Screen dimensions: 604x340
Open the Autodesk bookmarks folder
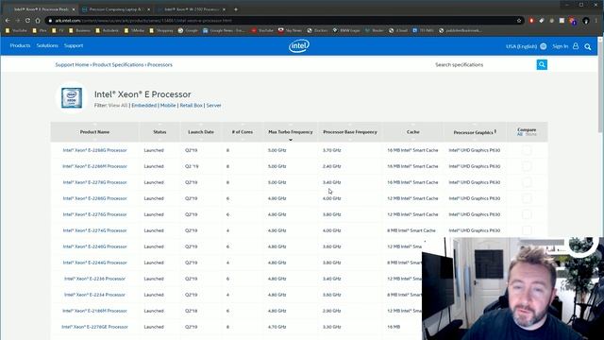tap(107, 30)
